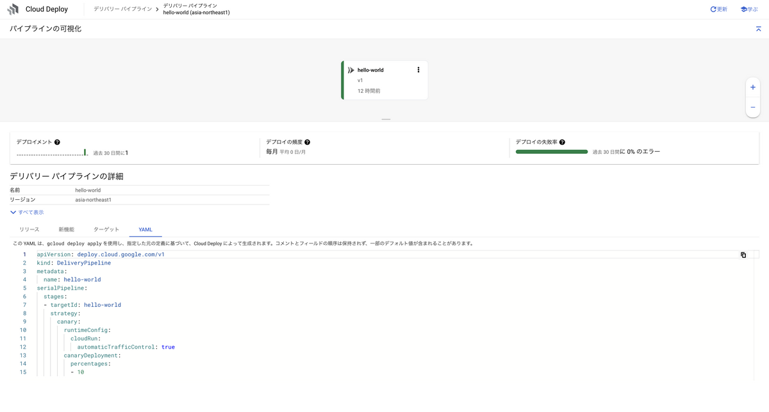Click the 更新 refresh button
The image size is (769, 412).
tap(718, 10)
